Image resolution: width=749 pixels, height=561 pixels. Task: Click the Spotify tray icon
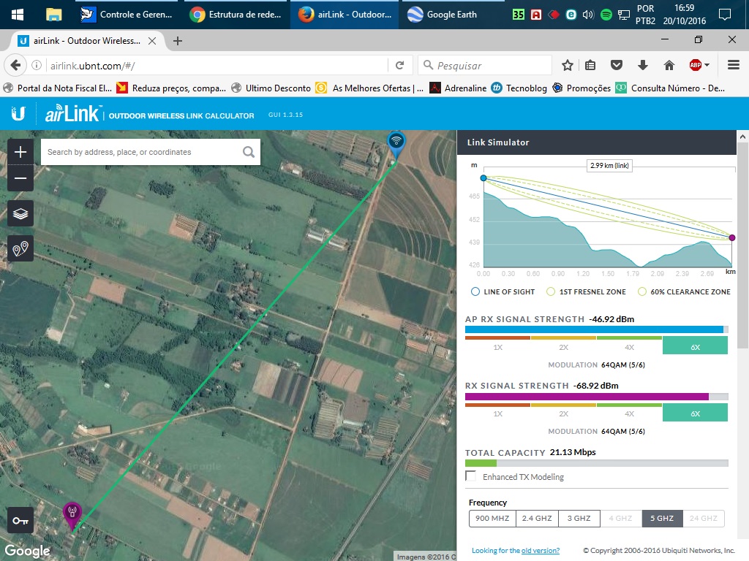(x=606, y=15)
